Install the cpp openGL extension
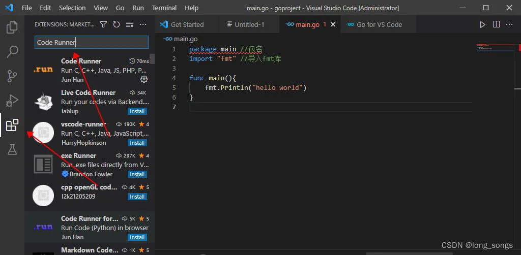The height and width of the screenshot is (255, 521). coord(137,197)
